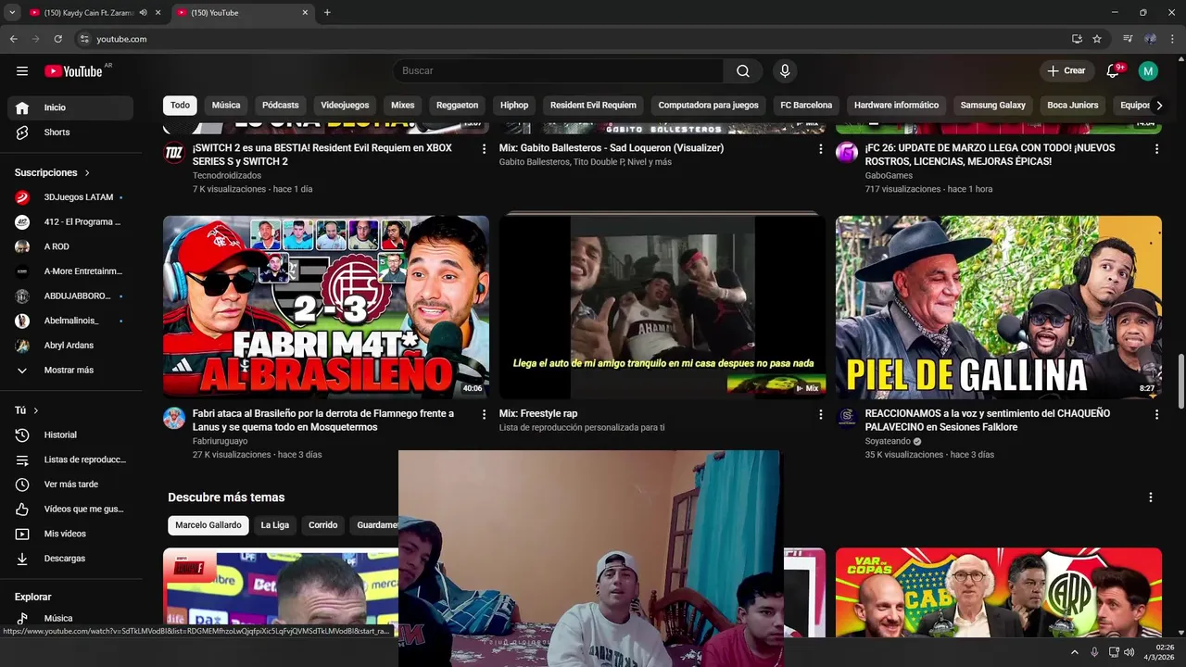Click the page vertical scrollbar thumb

coord(1180,380)
